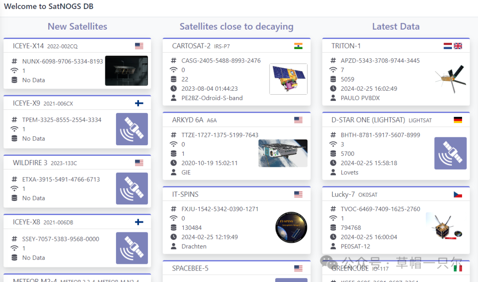Viewport: 478px width, 282px height.
Task: Click the database icon beside 130484
Action: point(173,228)
